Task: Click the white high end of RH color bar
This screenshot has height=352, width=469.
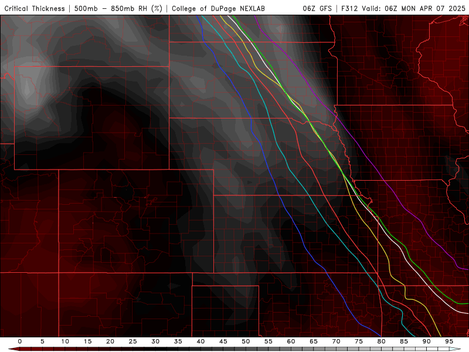Action: [455, 349]
